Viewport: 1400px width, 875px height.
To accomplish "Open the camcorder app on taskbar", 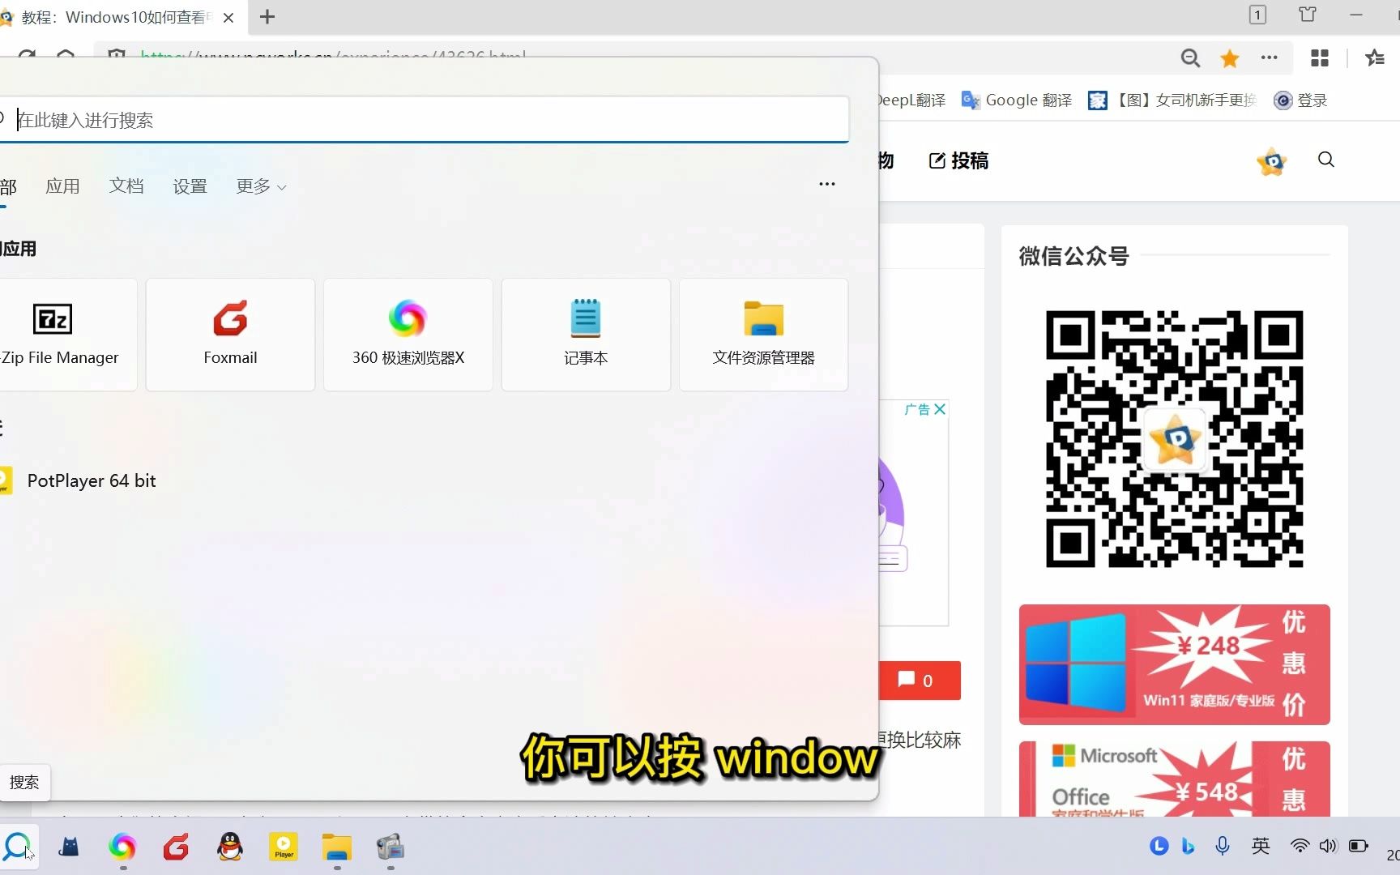I will point(391,847).
